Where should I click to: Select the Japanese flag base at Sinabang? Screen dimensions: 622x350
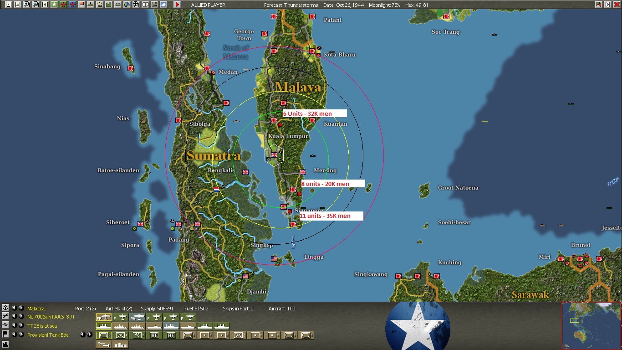(x=131, y=68)
